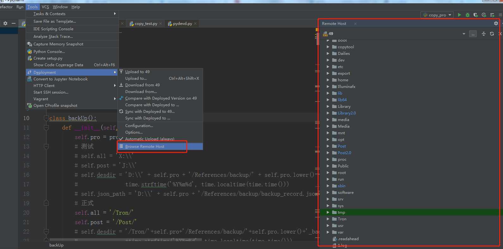Click Open CProfile snapshot icon
The height and width of the screenshot is (249, 503).
[30, 105]
